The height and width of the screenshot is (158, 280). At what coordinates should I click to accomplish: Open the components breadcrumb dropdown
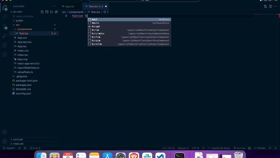pyautogui.click(x=76, y=12)
